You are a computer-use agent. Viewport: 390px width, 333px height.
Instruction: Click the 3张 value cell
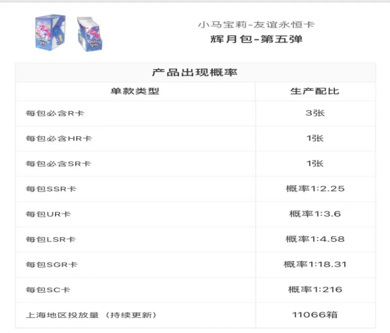tap(315, 113)
